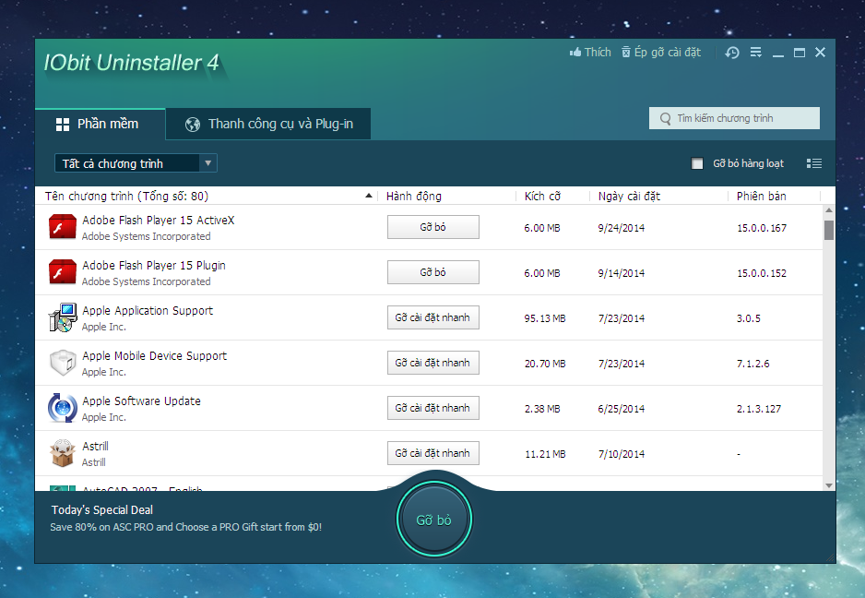The height and width of the screenshot is (598, 865).
Task: Click version number 15.0.0.167
Action: point(762,228)
